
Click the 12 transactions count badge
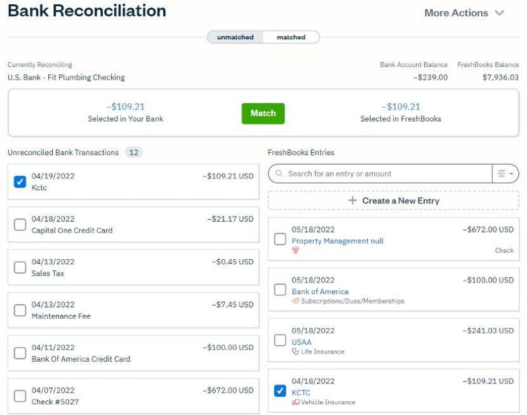point(133,152)
